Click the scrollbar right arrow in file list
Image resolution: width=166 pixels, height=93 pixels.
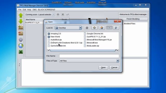coord(117,50)
